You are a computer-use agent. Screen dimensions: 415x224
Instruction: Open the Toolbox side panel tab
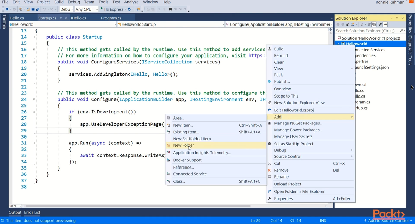point(4,22)
